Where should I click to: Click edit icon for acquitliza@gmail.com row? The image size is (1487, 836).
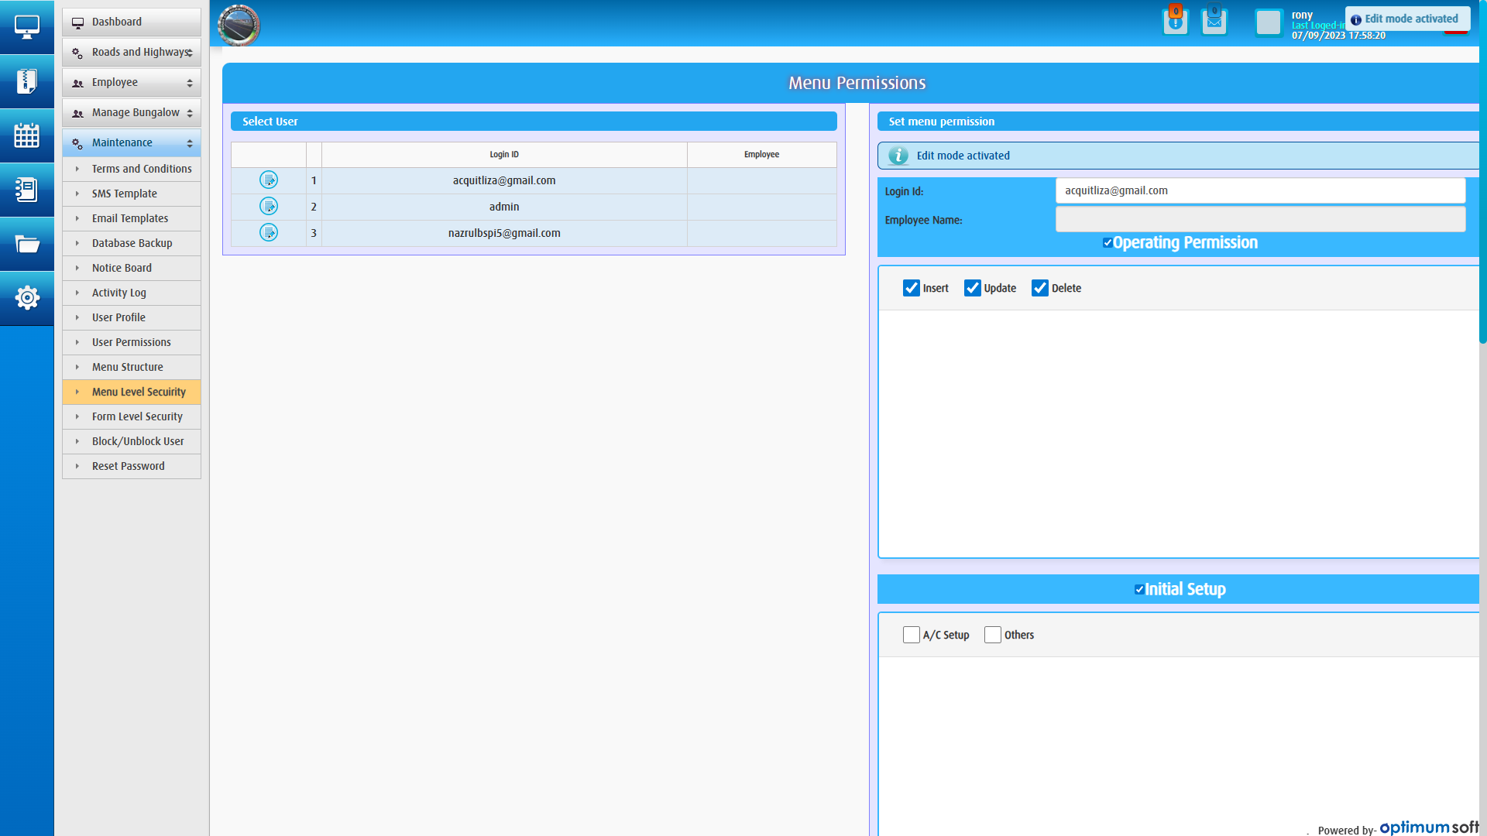(x=269, y=180)
